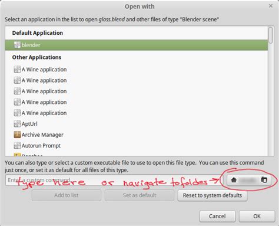Click the Autorun Prompt row icon
Viewport: 279px width, 226px height.
17,146
